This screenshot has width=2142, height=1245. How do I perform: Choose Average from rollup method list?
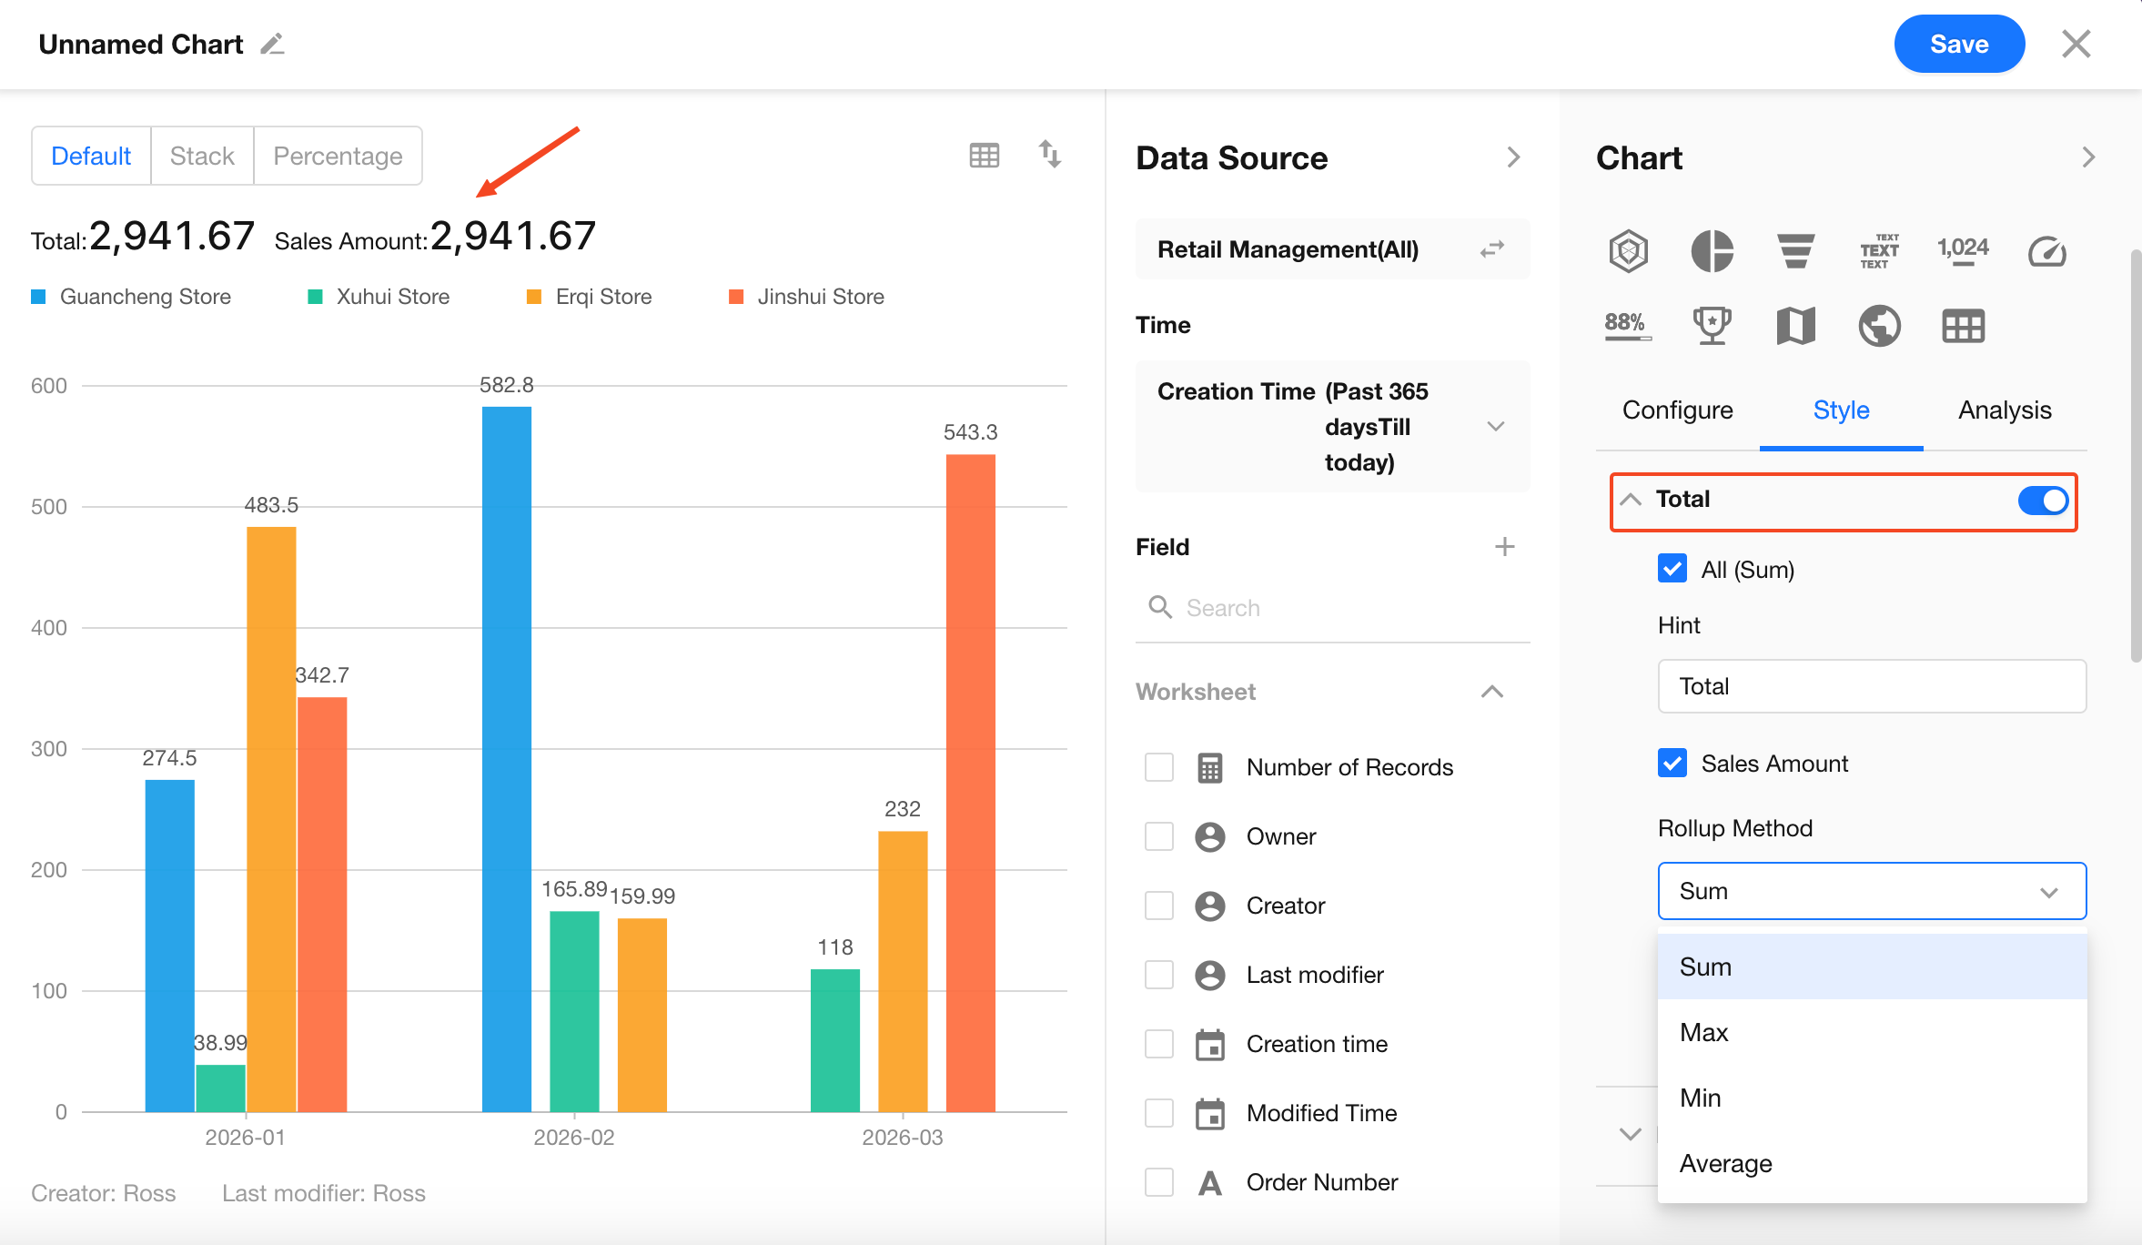[x=1725, y=1163]
